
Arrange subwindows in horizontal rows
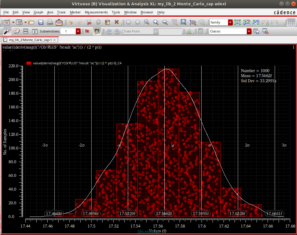tap(26, 31)
